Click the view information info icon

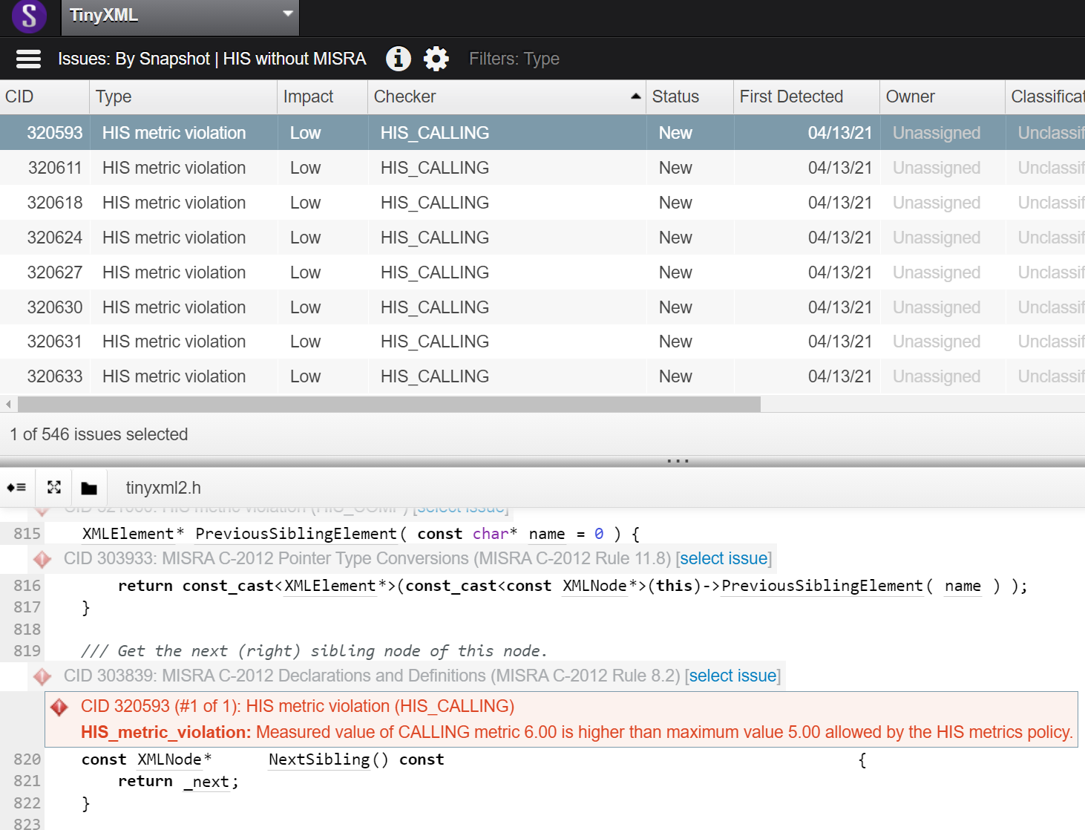pos(398,59)
